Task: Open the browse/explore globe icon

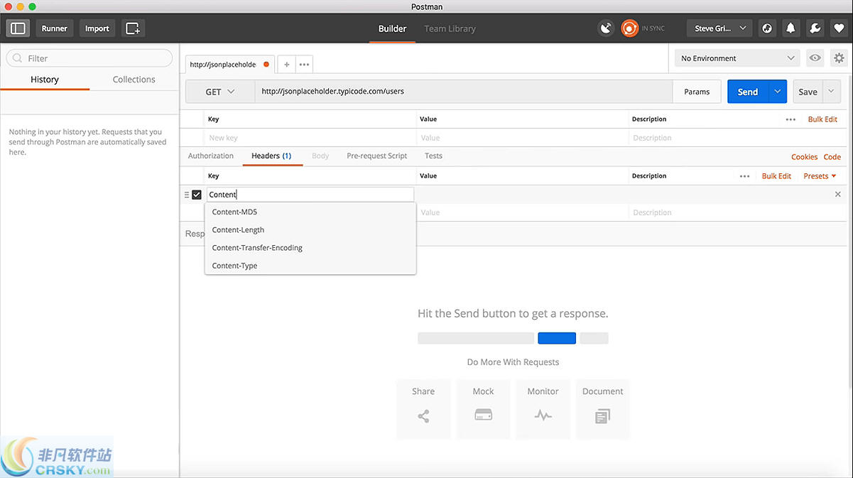Action: point(767,28)
